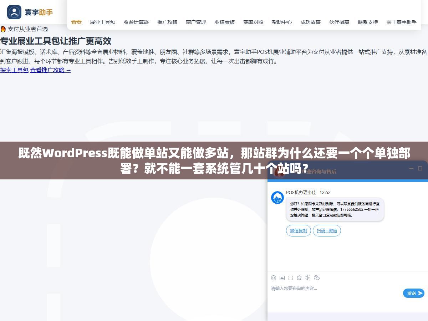
Task: Click the 微信复制 button in chat
Action: coord(299,231)
